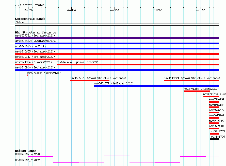This screenshot has height=166, width=226.
Task: Open the HEATR2|NR_075098 gene label
Action: 27,154
